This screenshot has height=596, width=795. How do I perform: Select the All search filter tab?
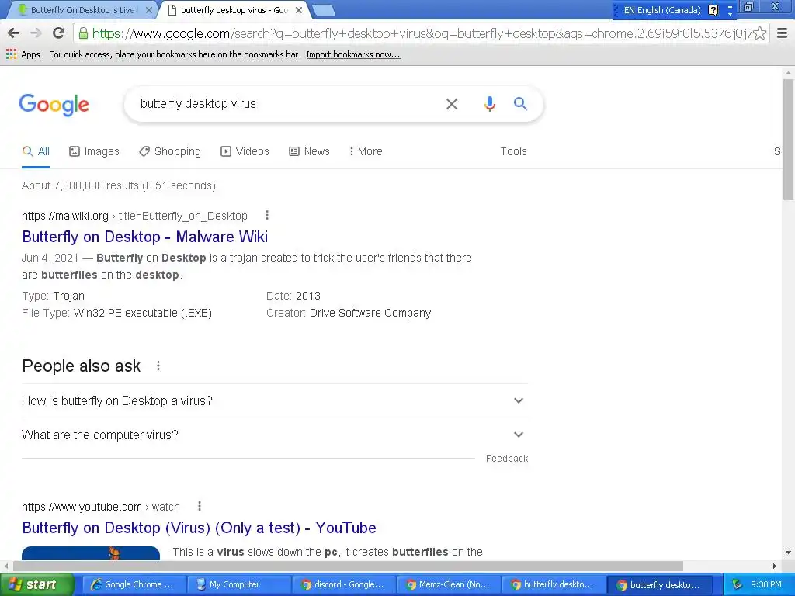[36, 151]
